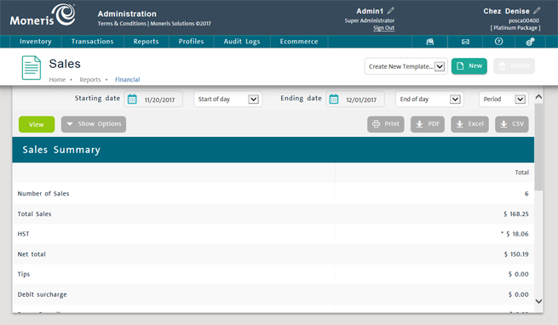Open the cash register icon in navbar
The height and width of the screenshot is (325, 558).
coord(430,42)
